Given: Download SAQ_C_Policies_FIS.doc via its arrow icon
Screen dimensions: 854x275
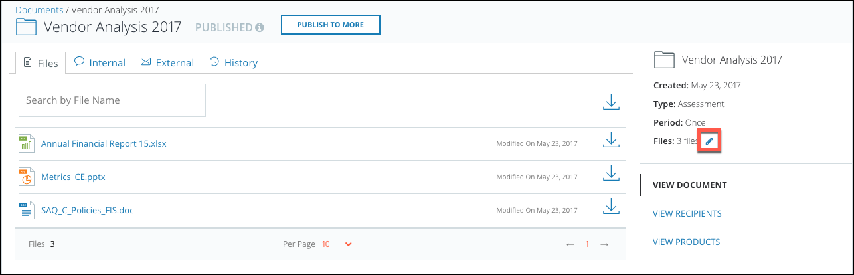Looking at the screenshot, I should [x=611, y=207].
